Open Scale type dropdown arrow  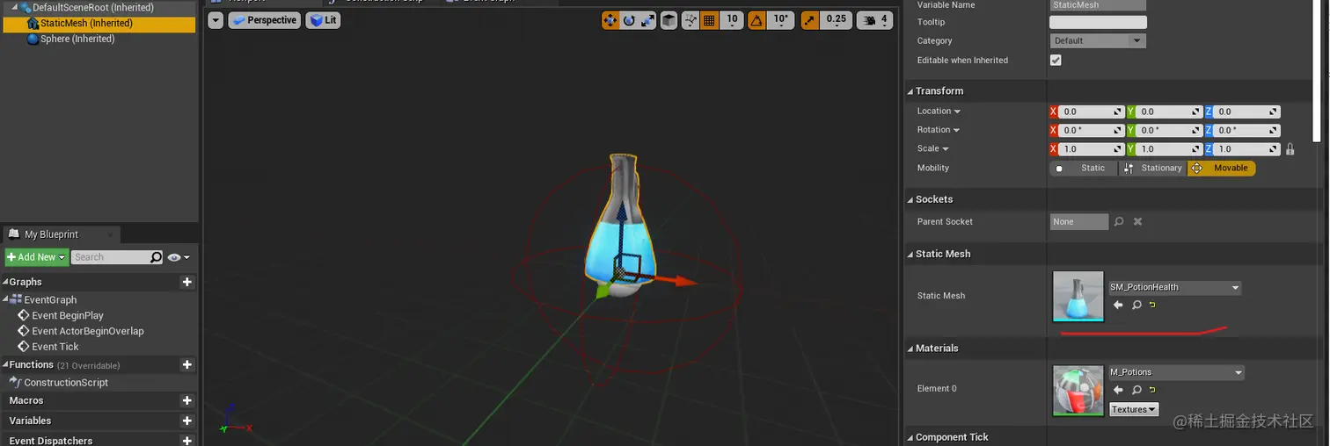point(946,149)
